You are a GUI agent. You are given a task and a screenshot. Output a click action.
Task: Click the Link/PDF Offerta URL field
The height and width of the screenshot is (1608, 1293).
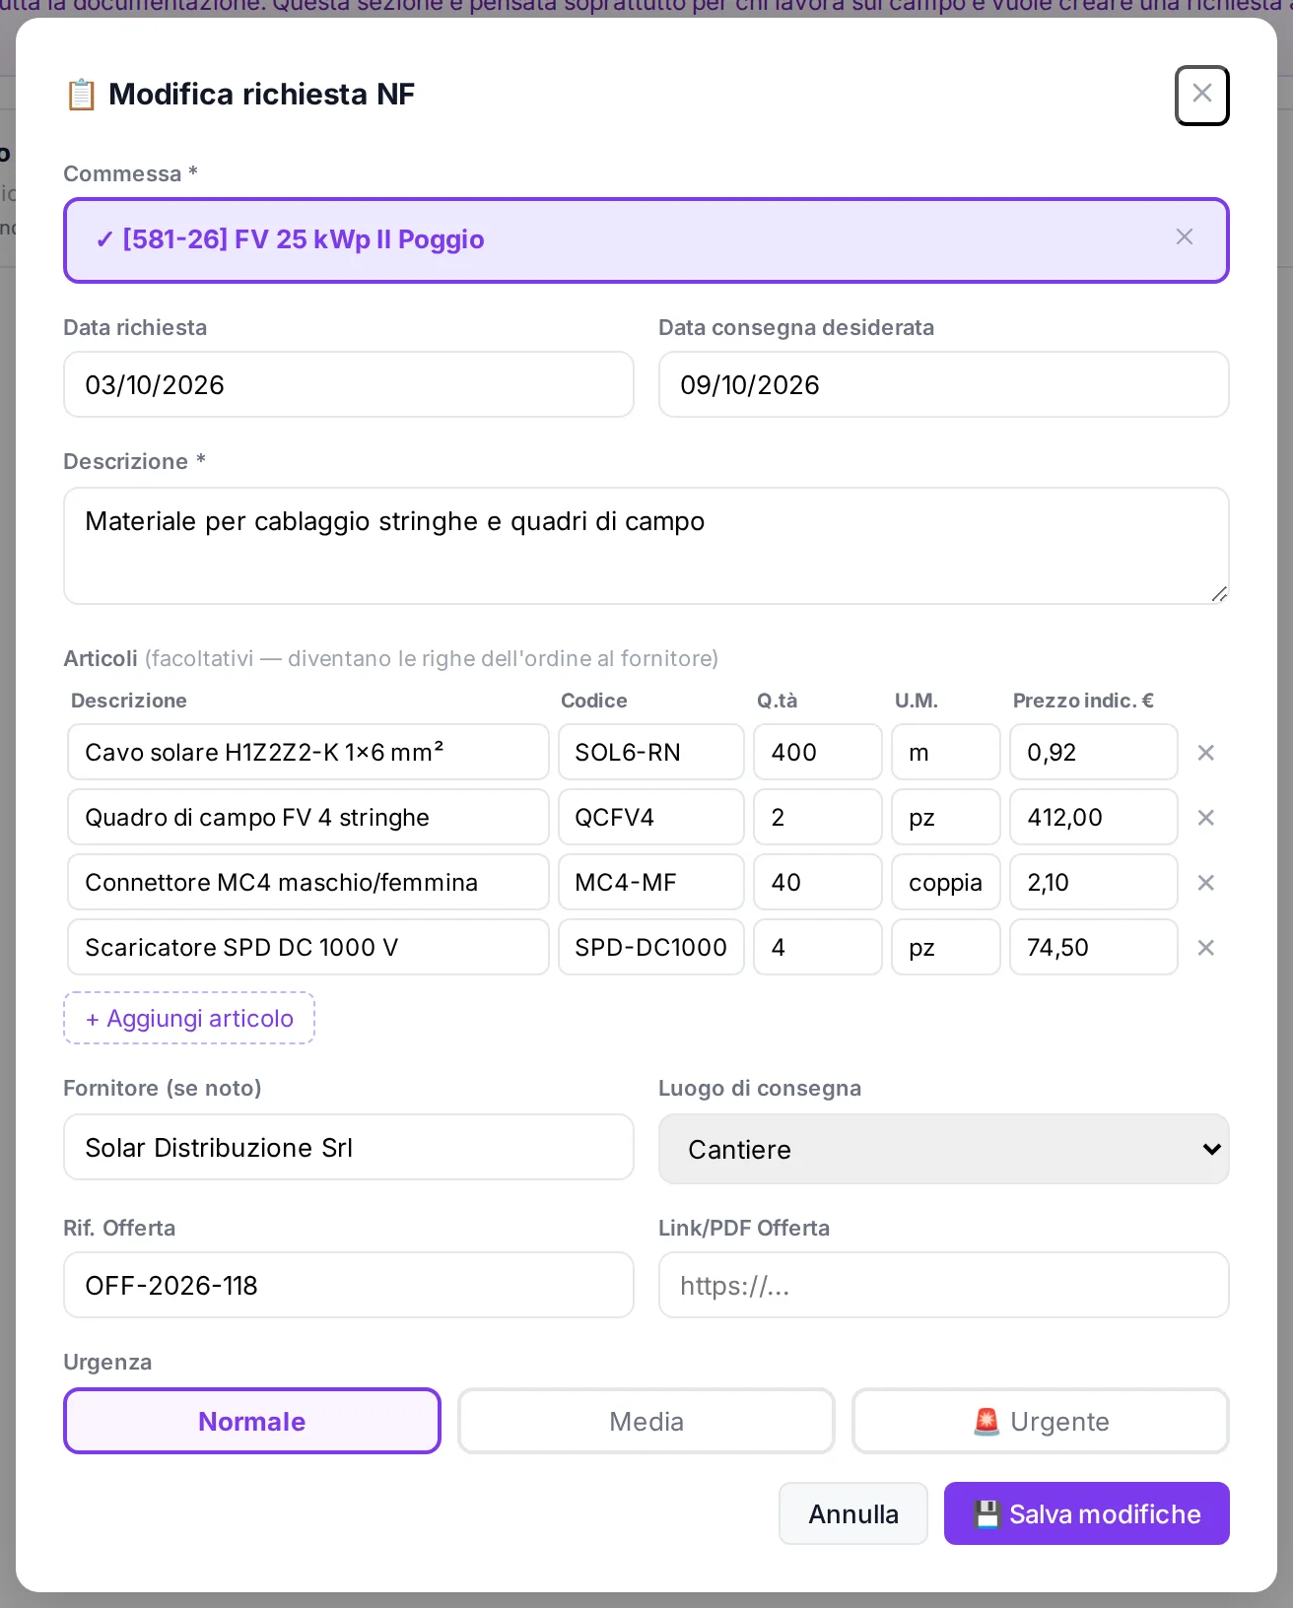tap(944, 1285)
